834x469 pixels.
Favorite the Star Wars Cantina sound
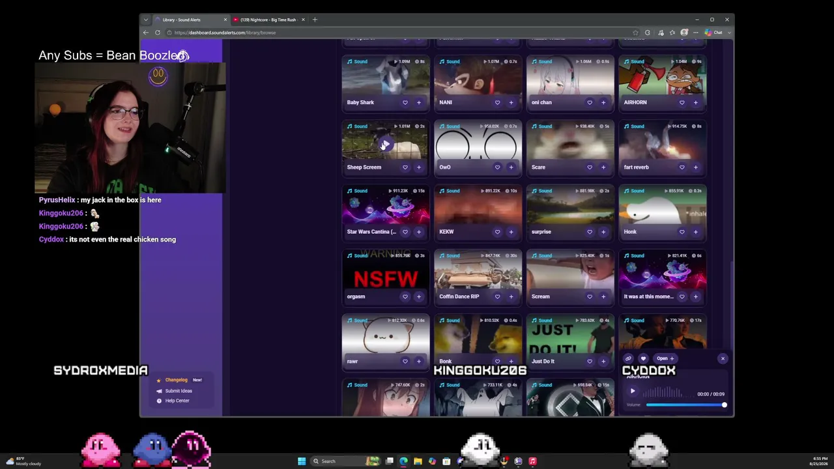tap(405, 232)
